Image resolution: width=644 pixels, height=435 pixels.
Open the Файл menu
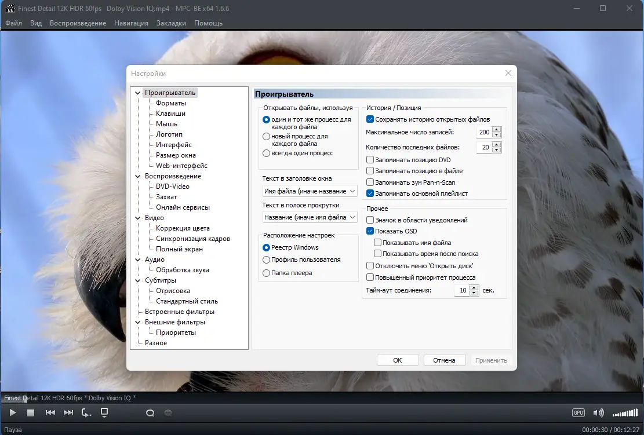[x=13, y=23]
